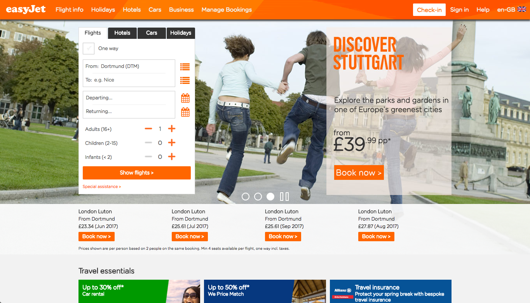Book the £25.61 Jul 2017 fare
The image size is (530, 303).
[x=190, y=237]
